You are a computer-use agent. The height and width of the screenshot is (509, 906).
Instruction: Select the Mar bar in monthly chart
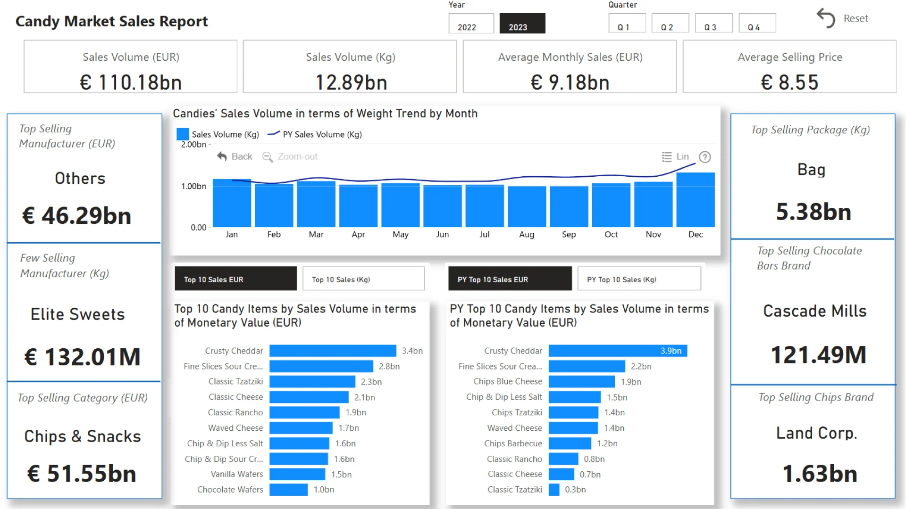[316, 204]
